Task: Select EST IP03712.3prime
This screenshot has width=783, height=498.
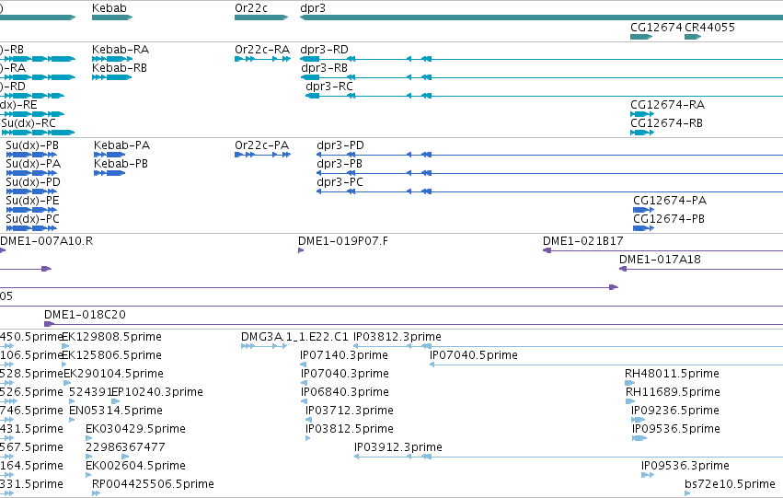Action: pyautogui.click(x=308, y=420)
